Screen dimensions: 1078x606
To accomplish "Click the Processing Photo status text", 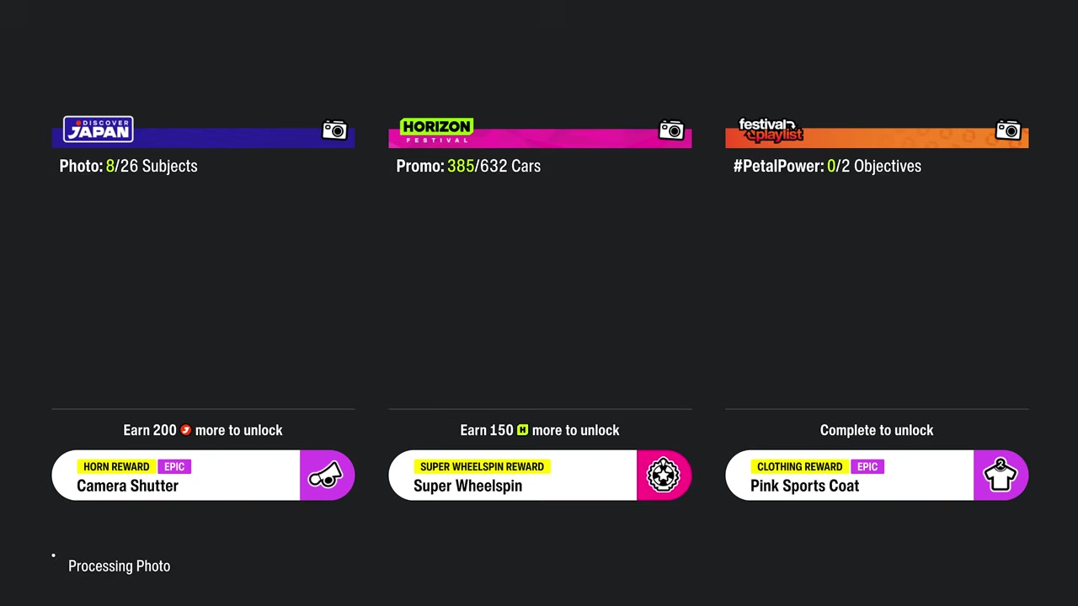I will tap(119, 566).
